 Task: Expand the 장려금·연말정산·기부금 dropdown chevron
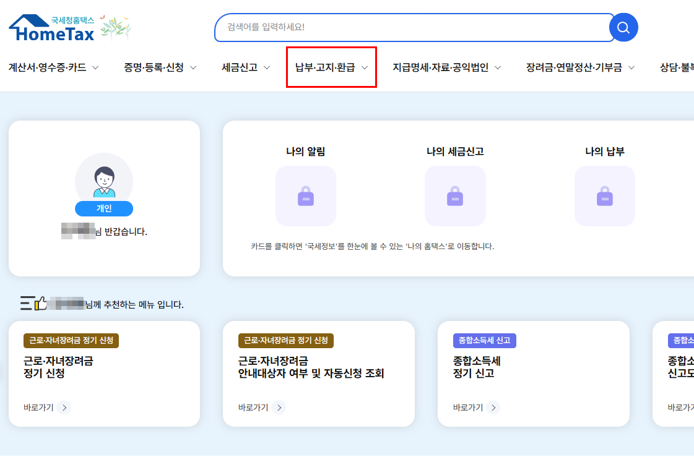point(631,68)
